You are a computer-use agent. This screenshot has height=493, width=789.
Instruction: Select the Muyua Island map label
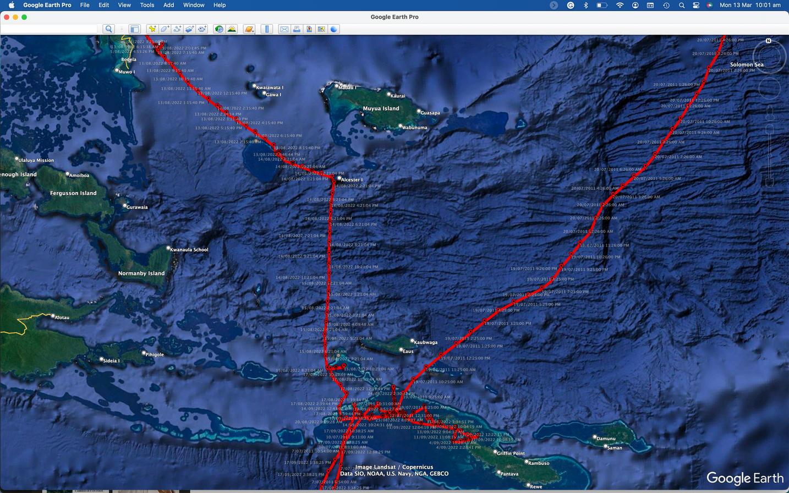(381, 108)
